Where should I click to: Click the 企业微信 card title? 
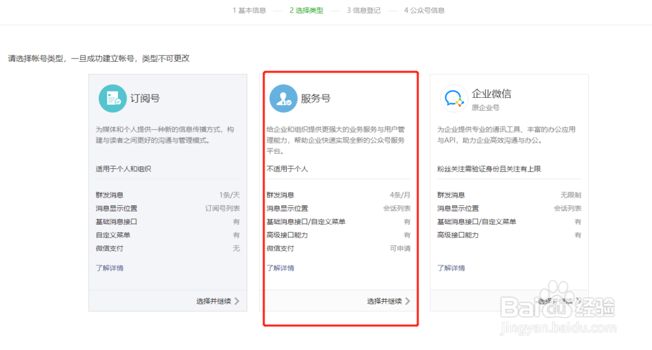point(492,93)
